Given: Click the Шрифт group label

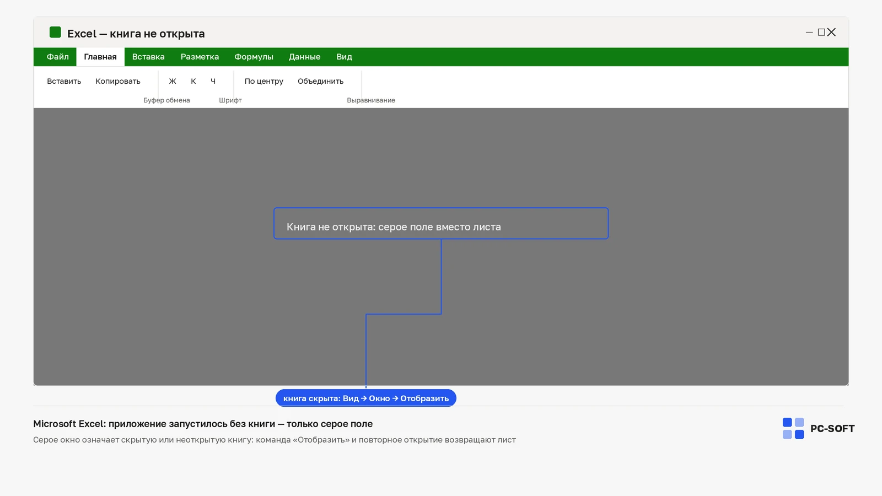Looking at the screenshot, I should pyautogui.click(x=230, y=100).
